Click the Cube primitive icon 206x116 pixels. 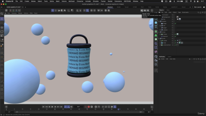click(156, 23)
